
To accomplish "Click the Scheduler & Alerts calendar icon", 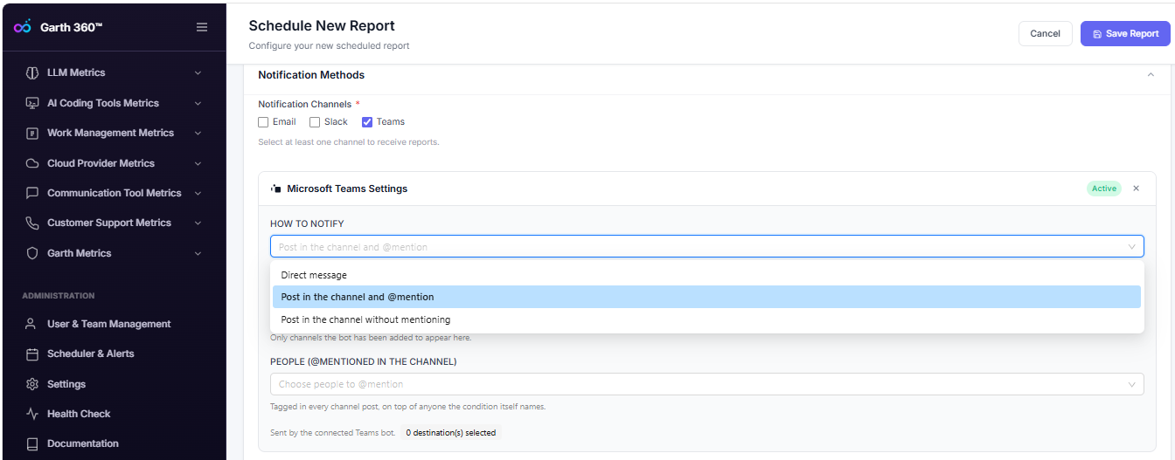I will 32,354.
